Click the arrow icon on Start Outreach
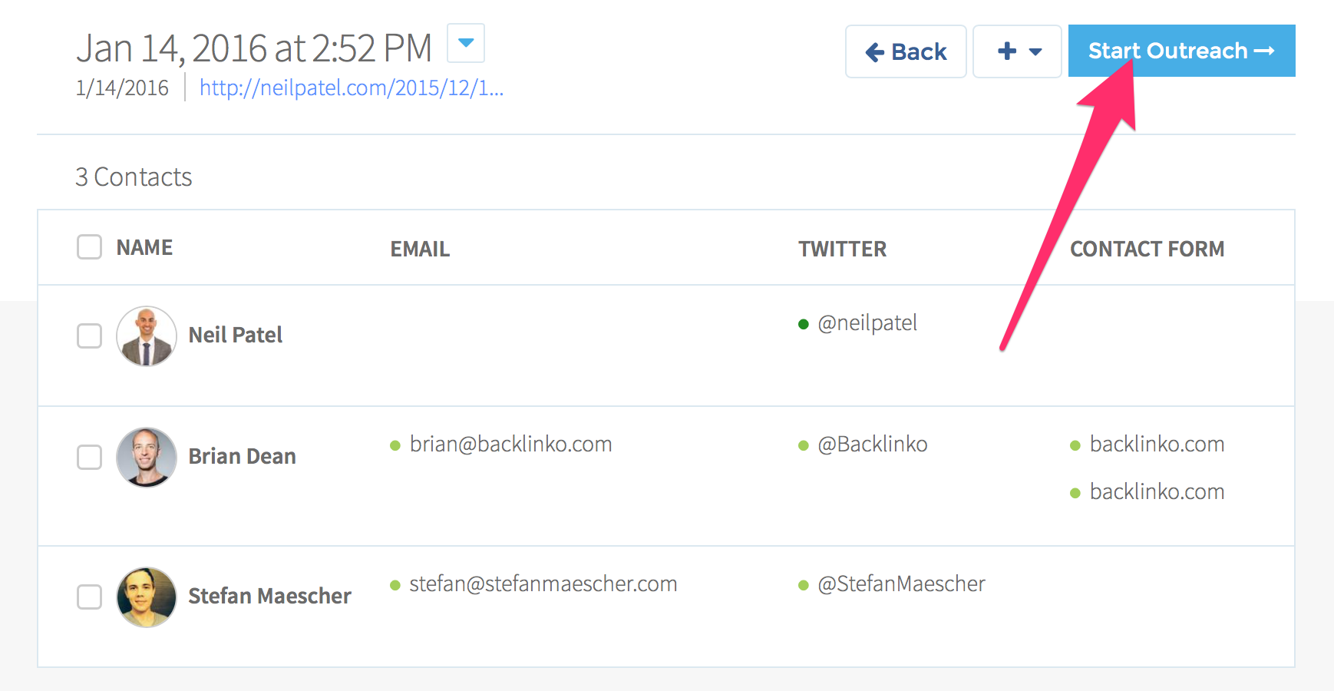 tap(1264, 51)
